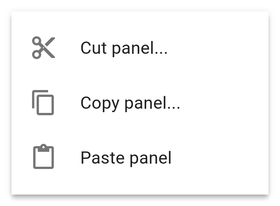Select the Cut panel... menu entry
This screenshot has width=280, height=206.
124,48
